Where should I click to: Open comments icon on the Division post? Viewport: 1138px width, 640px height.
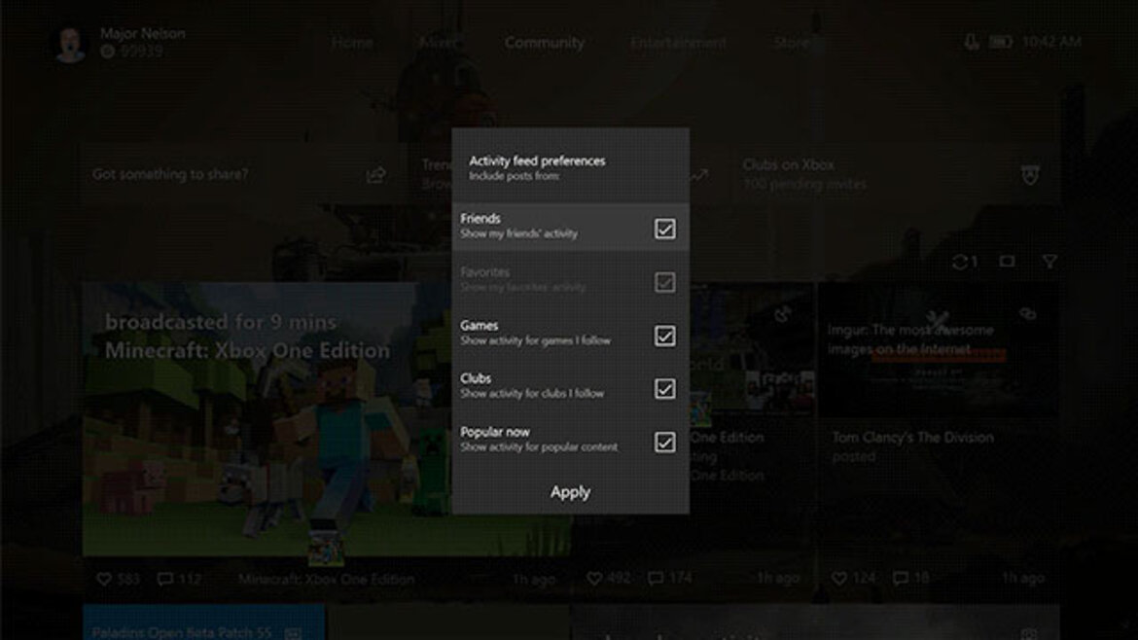point(901,579)
